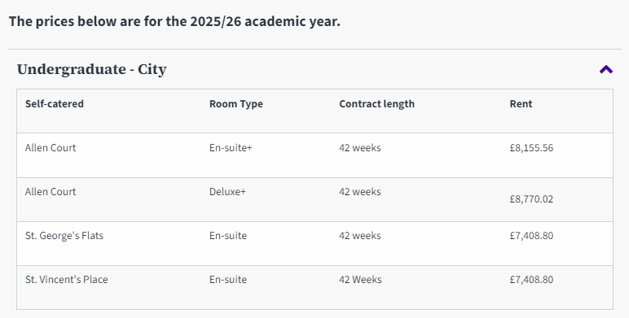Screen dimensions: 629x318
Task: Click the Rent column header
Action: (x=521, y=104)
